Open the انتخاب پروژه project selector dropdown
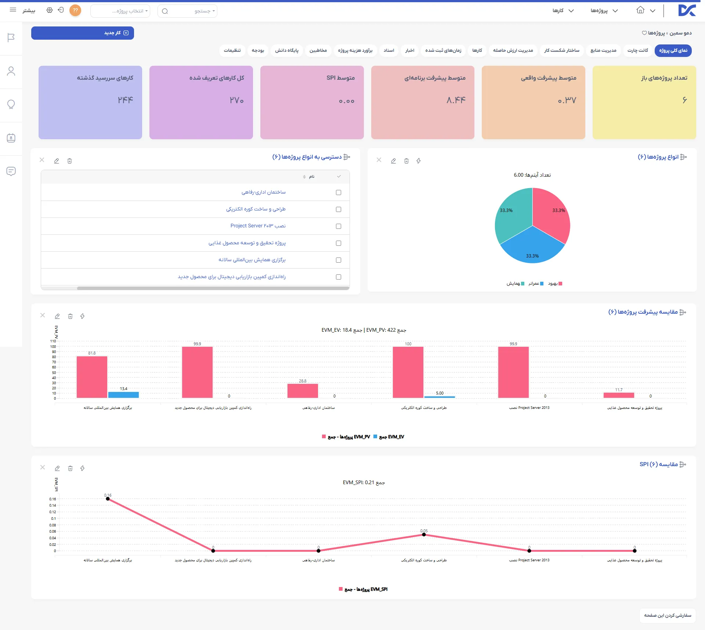Screen dimensions: 705x630 (x=120, y=11)
